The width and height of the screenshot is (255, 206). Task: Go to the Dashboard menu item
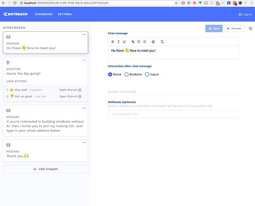(x=44, y=14)
